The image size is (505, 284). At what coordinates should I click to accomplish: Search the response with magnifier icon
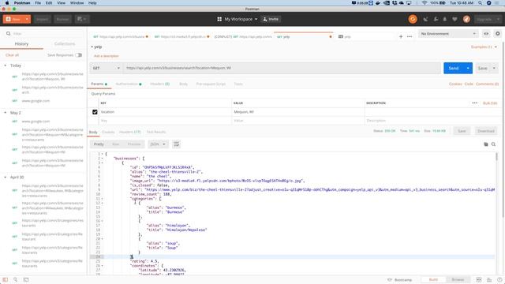coord(493,144)
